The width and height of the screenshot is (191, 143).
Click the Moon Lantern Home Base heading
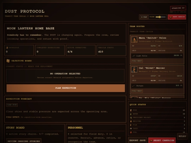click(x=30, y=29)
